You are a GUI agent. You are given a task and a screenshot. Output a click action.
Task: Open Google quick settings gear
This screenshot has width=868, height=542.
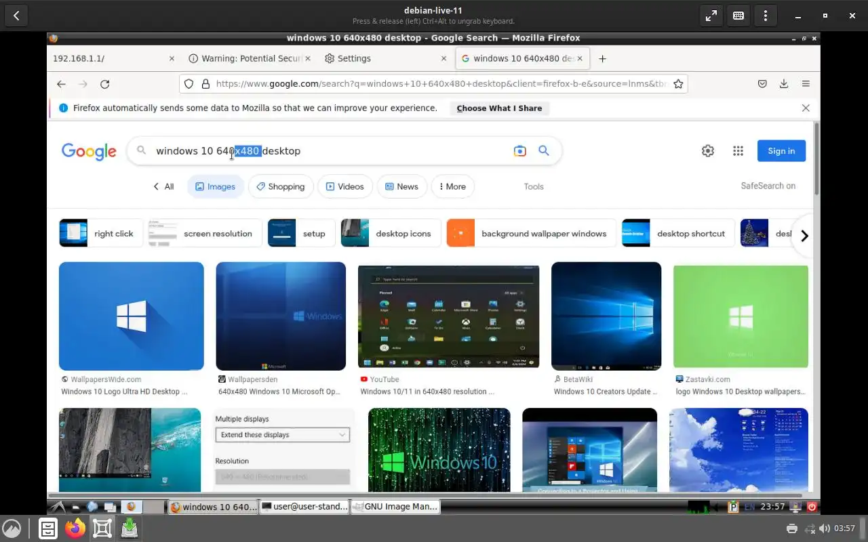tap(708, 151)
